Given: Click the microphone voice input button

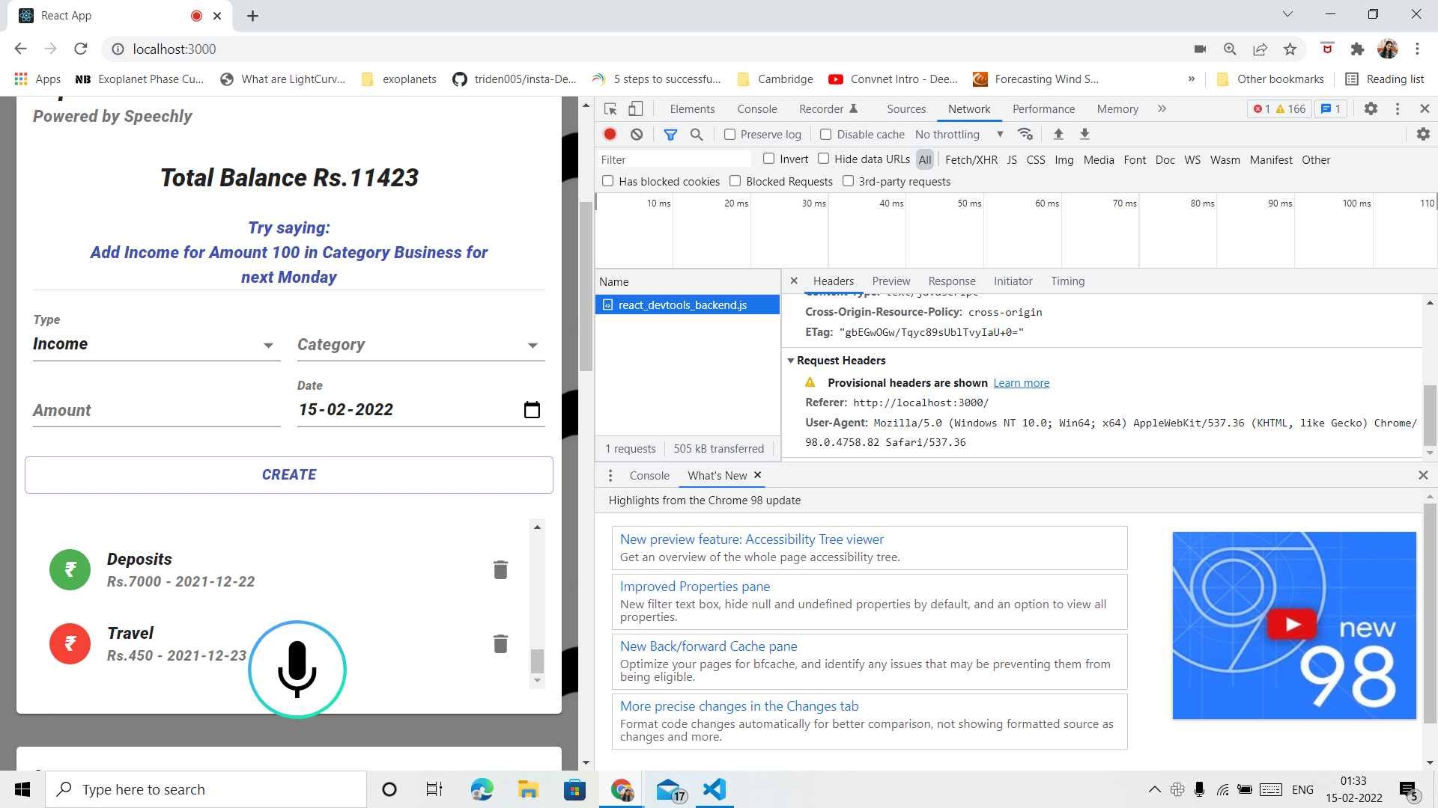Looking at the screenshot, I should (x=297, y=669).
